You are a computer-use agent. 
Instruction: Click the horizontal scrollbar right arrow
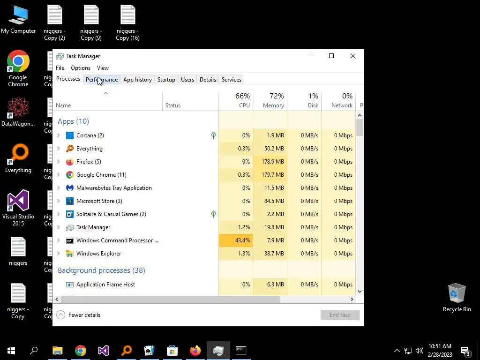coord(352,300)
